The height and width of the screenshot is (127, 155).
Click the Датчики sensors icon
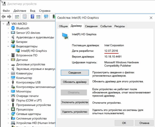[13, 60]
